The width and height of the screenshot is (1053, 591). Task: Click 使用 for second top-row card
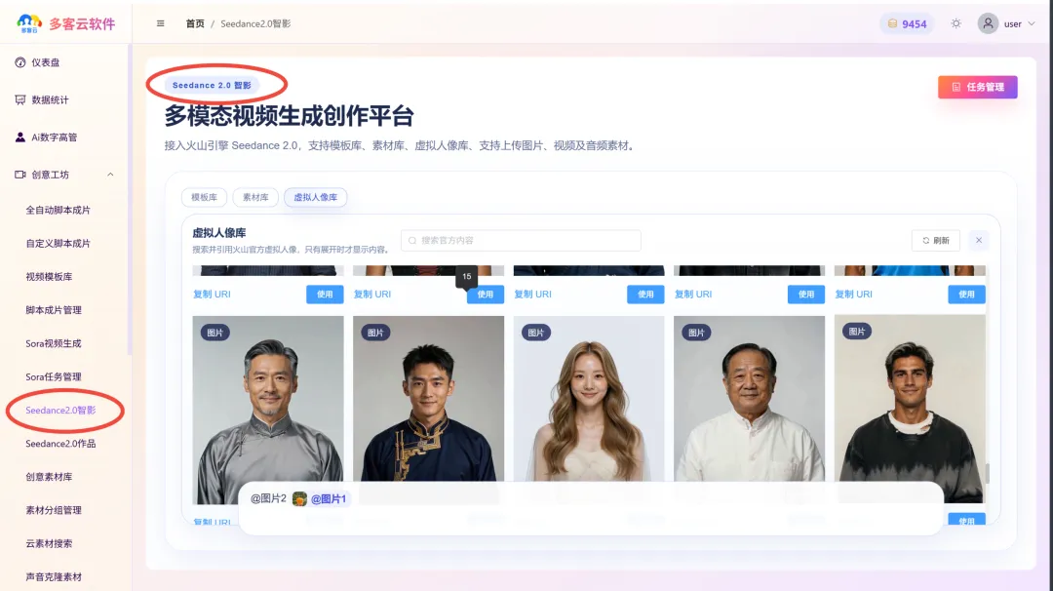pyautogui.click(x=486, y=295)
